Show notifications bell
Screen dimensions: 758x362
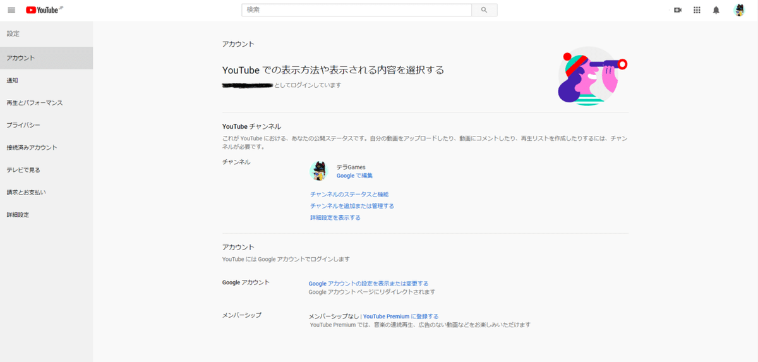[x=716, y=10]
